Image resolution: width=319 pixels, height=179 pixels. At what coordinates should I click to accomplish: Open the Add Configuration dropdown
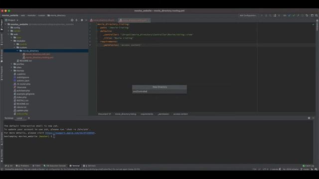[x=248, y=15]
